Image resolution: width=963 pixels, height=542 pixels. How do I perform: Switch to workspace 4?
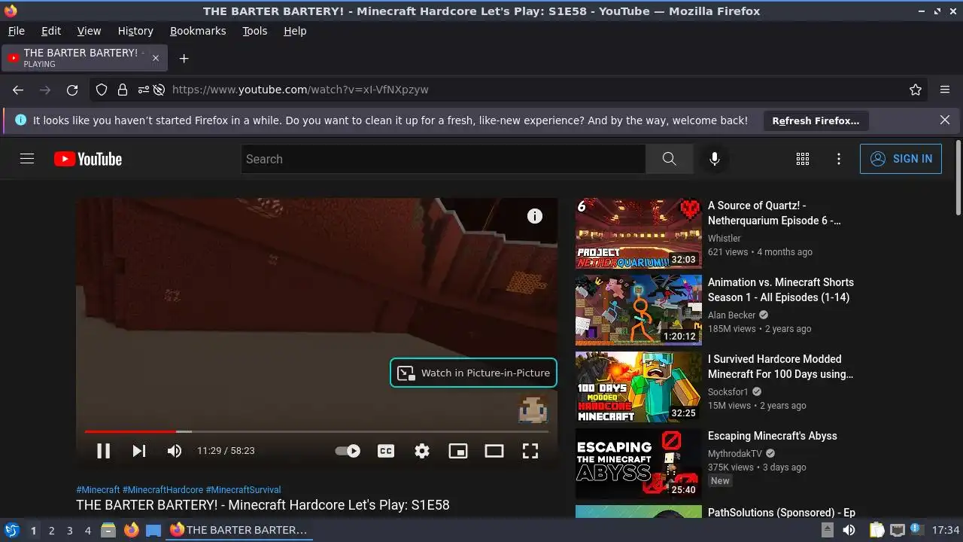(87, 530)
